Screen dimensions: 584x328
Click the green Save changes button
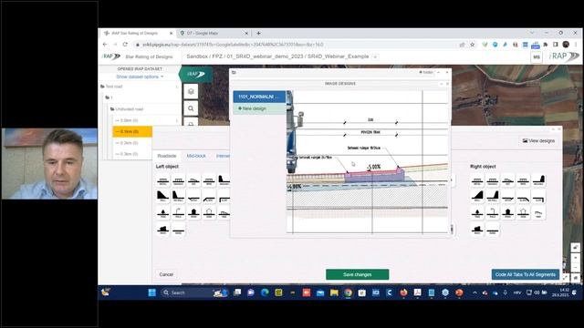click(x=357, y=274)
